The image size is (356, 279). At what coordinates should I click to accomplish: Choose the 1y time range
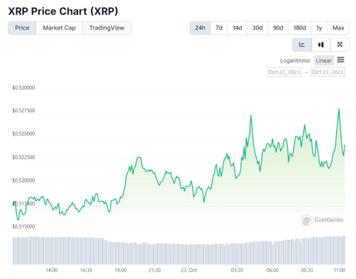[x=319, y=28]
